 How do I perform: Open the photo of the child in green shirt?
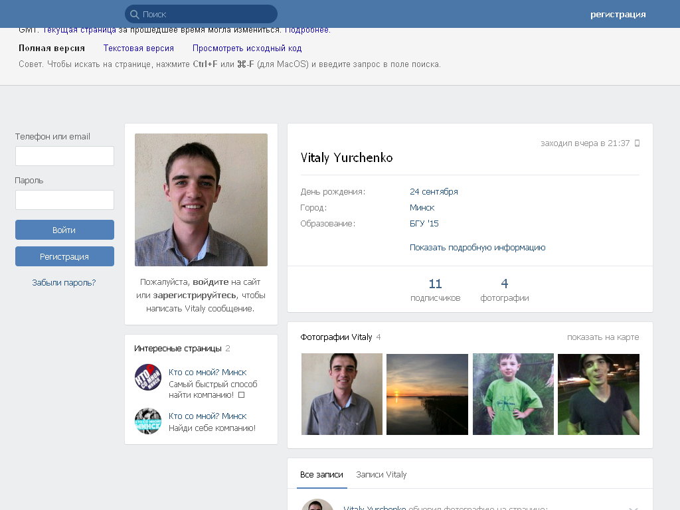click(513, 394)
